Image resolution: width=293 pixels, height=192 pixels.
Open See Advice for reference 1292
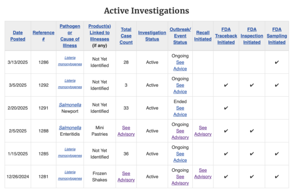pyautogui.click(x=180, y=88)
